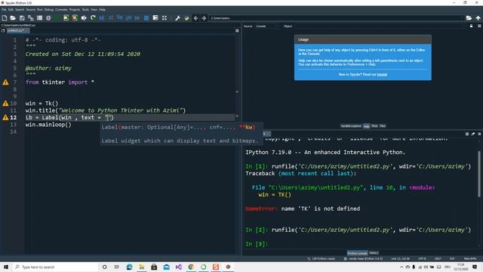Image resolution: width=483 pixels, height=272 pixels.
Task: Go back to previous cursor location
Action: [195, 18]
